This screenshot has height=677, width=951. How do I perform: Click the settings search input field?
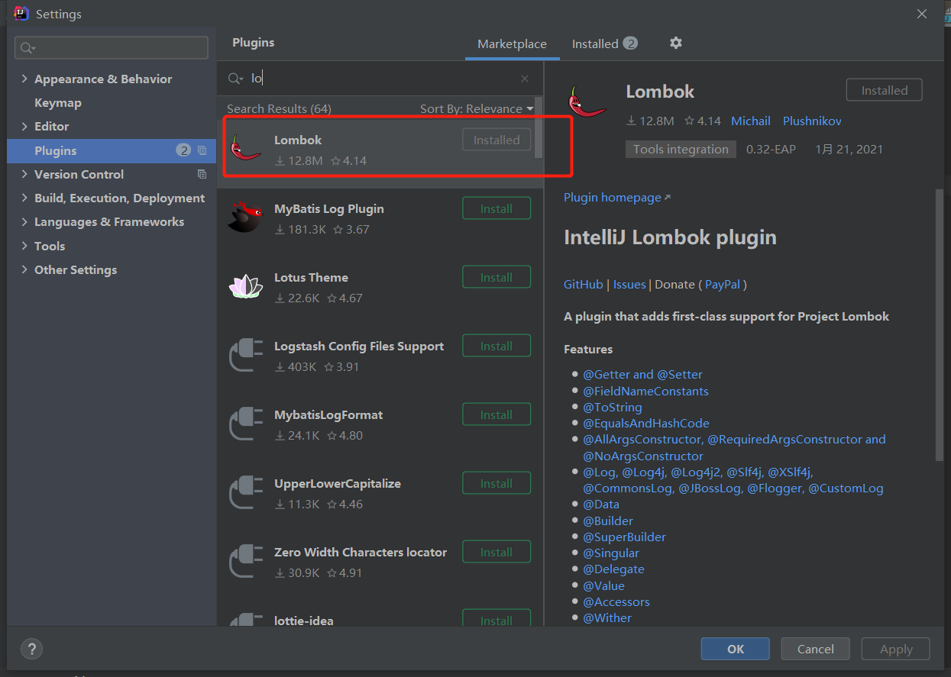coord(112,48)
